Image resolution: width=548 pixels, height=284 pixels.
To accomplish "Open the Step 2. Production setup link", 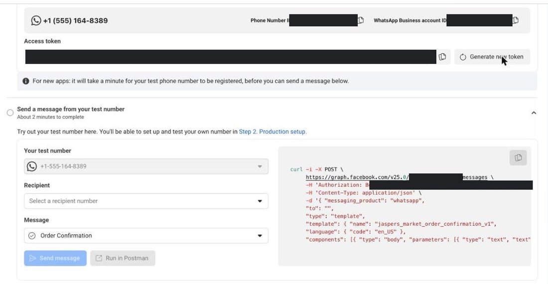I will pyautogui.click(x=273, y=132).
